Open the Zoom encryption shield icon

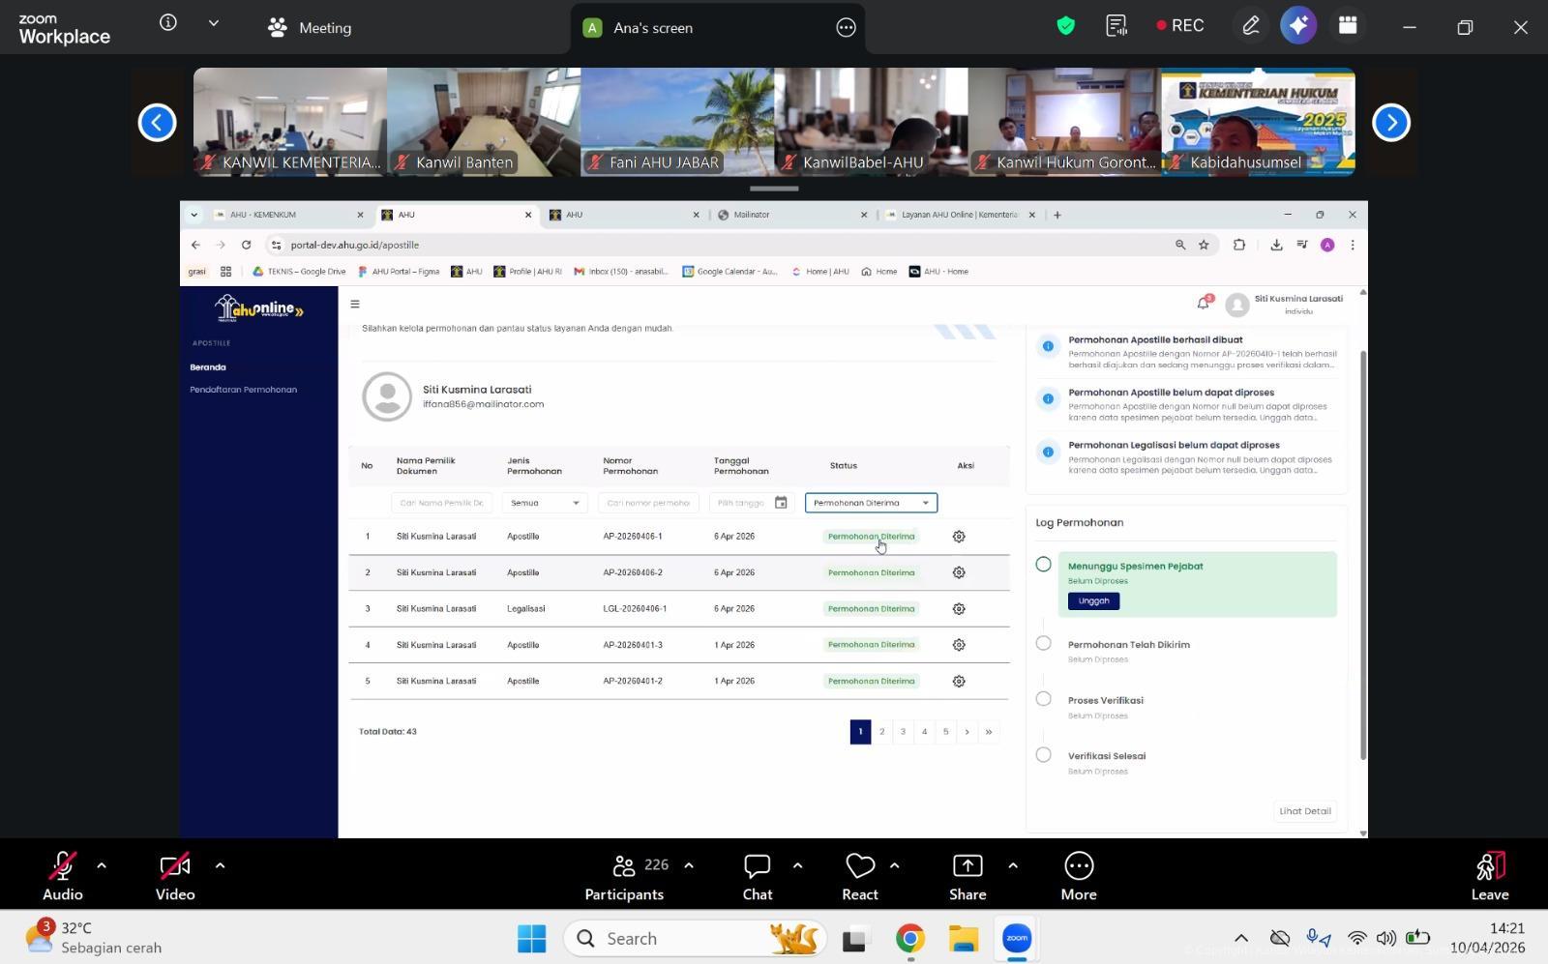coord(1065,26)
